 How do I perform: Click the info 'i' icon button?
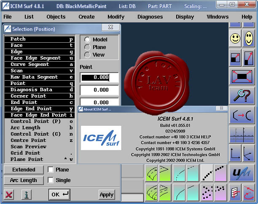coord(27,195)
